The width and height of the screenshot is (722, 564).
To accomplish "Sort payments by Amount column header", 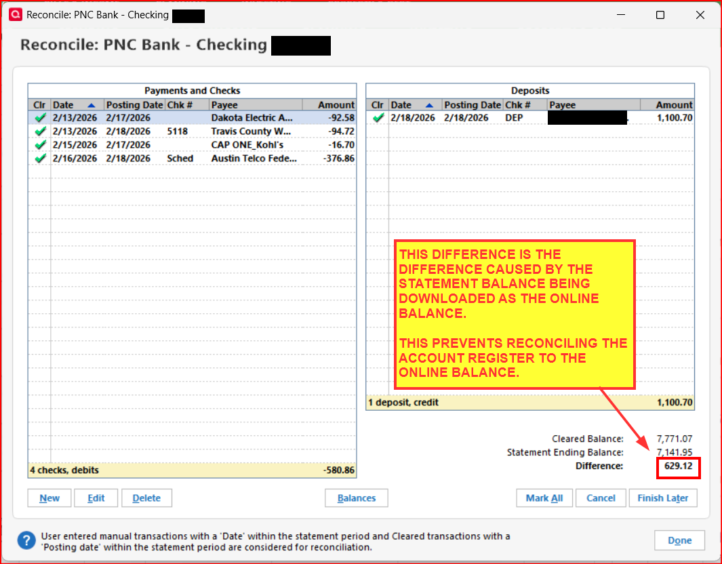I will pos(329,105).
